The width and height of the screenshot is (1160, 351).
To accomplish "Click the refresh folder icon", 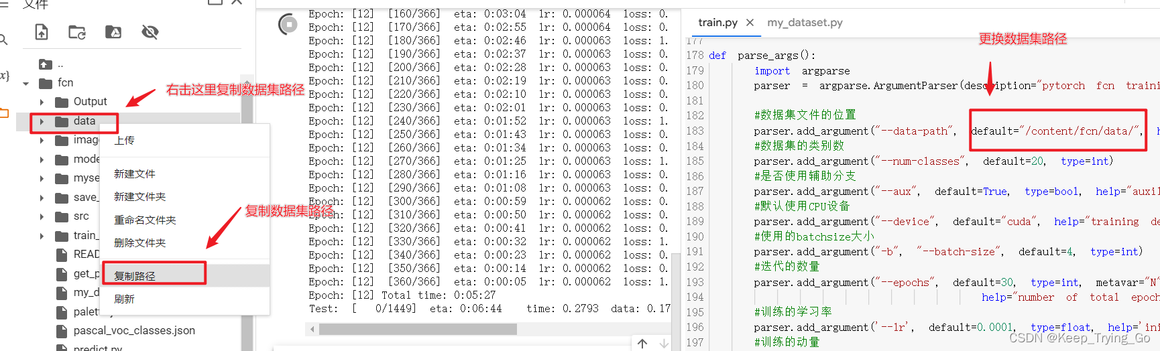I will tap(77, 31).
